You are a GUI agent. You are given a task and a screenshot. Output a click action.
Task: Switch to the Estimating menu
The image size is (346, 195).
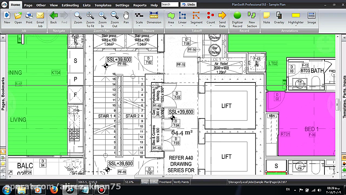point(70,5)
